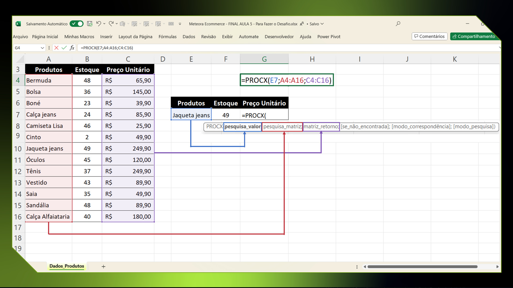Open the Automate tab

[x=249, y=37]
